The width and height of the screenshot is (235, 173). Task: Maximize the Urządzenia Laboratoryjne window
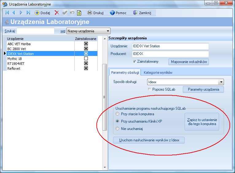216,3
